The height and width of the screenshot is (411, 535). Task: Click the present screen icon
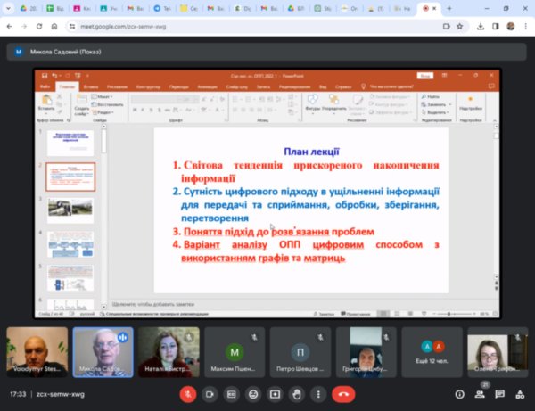[275, 393]
